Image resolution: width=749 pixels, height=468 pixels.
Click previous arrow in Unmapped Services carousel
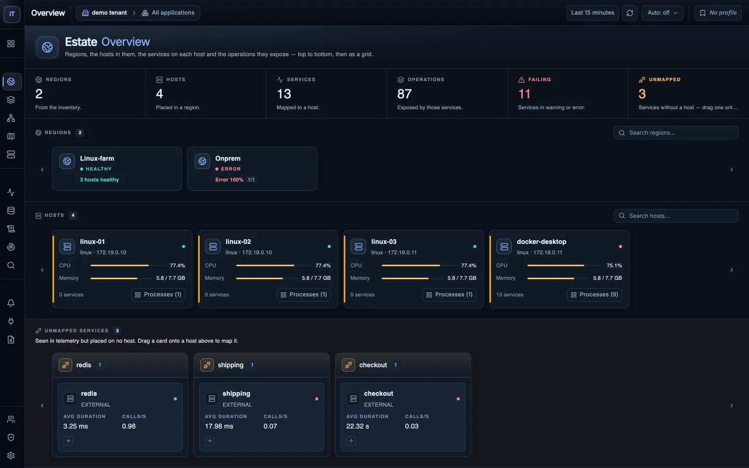[x=42, y=406]
